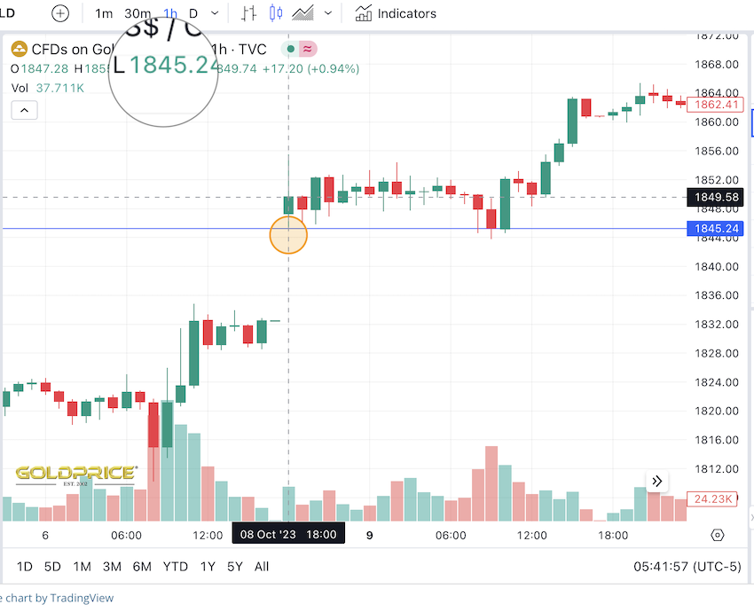The width and height of the screenshot is (754, 612).
Task: Click the 05:41:57 (UTC-5) timezone clock
Action: pyautogui.click(x=686, y=566)
